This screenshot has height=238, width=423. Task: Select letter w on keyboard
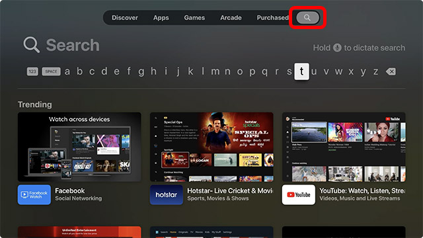[x=338, y=72]
